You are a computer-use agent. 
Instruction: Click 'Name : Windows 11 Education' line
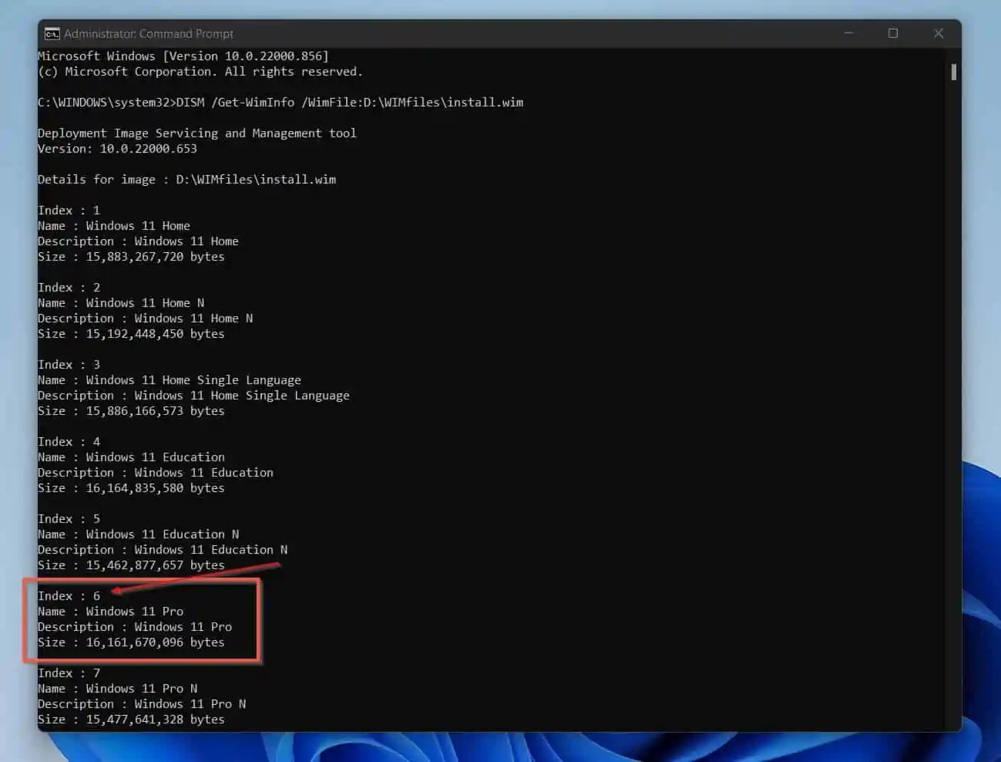131,457
